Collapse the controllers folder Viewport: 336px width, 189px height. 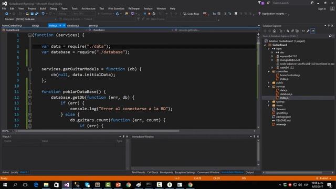(x=269, y=71)
